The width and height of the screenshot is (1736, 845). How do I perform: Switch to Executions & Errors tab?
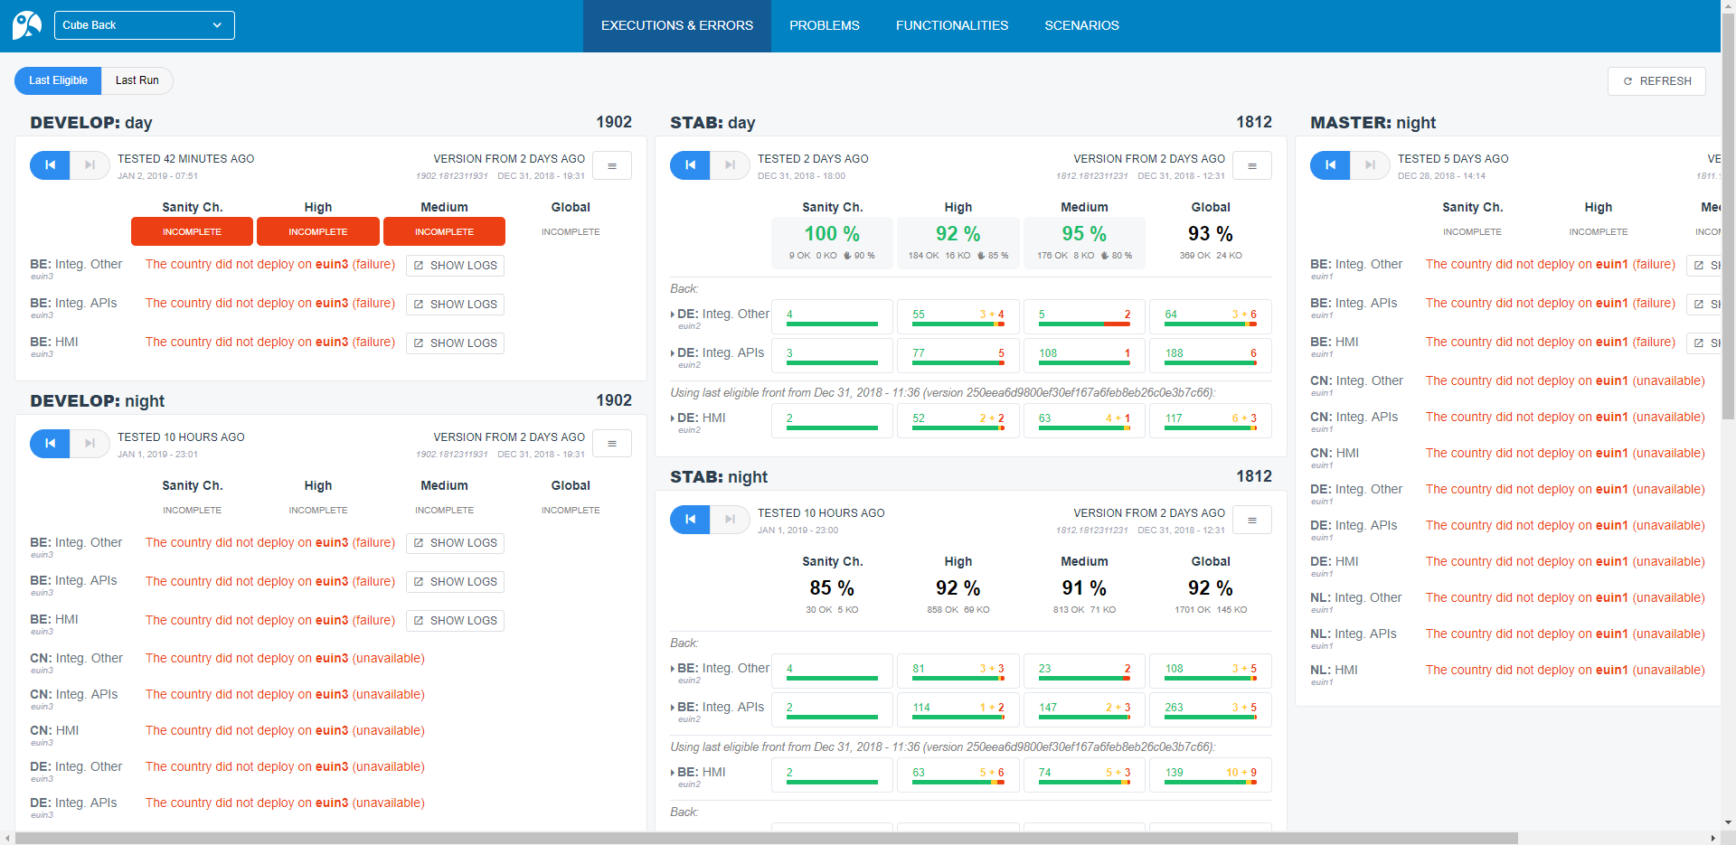coord(677,25)
